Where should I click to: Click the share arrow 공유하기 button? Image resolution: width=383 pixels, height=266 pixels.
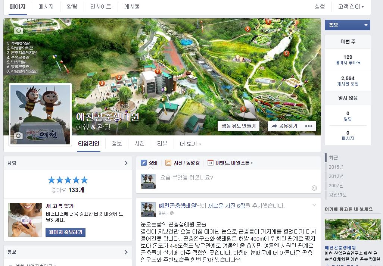coord(284,126)
